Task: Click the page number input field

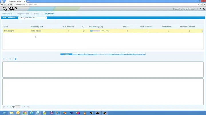Action: (18, 107)
